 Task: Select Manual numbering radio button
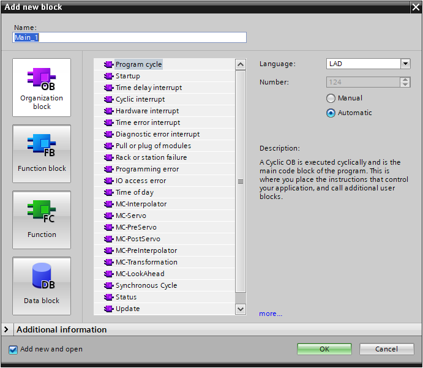(x=331, y=98)
